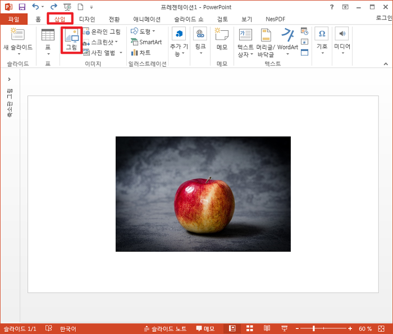393x334 pixels.
Task: Insert a 그림 picture from file
Action: [x=72, y=40]
